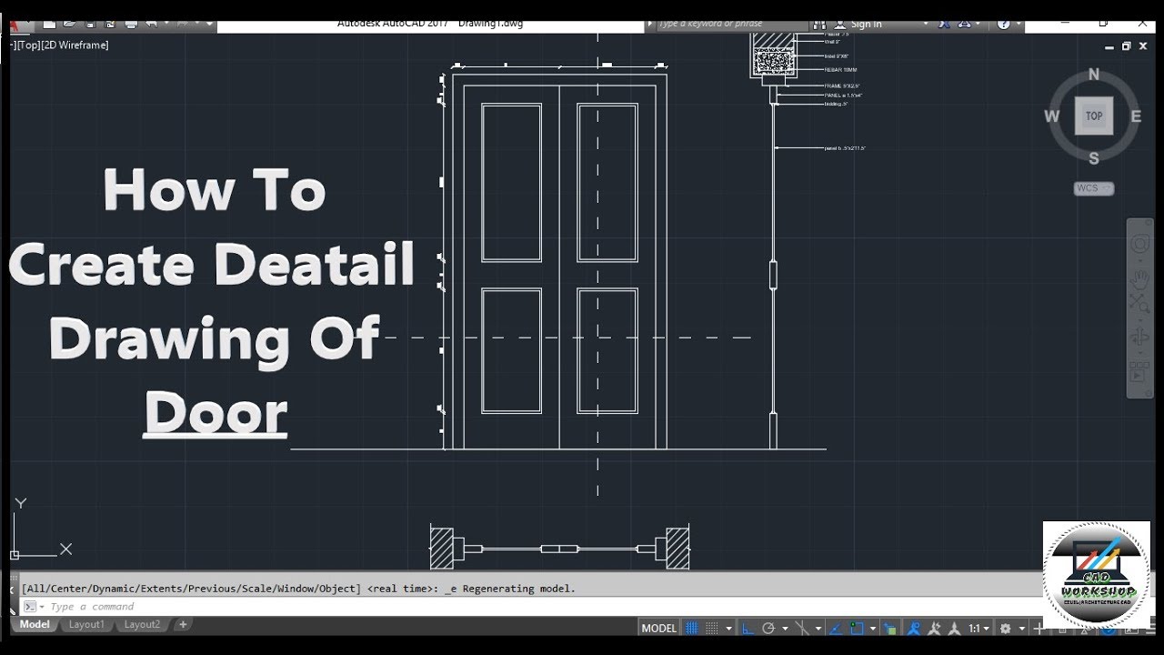Open the 1:1 annotation scale dropdown

click(x=978, y=628)
